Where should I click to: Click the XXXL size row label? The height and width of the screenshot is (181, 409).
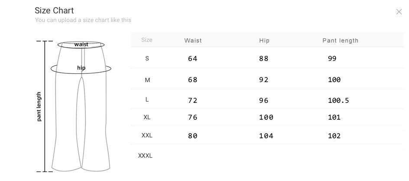tap(145, 156)
